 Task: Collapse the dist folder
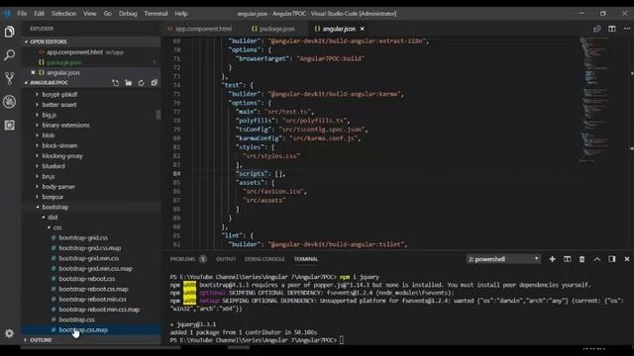(53, 218)
